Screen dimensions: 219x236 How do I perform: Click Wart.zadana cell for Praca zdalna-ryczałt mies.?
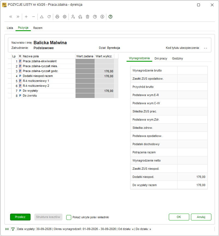click(x=85, y=66)
